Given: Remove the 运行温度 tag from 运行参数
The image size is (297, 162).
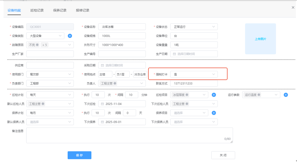Looking at the screenshot, I should (x=259, y=95).
